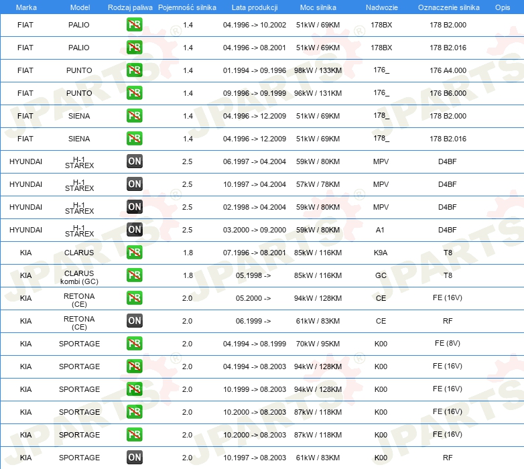This screenshot has width=524, height=469.
Task: Click petrol icon in Sportage 10.1999 row
Action: tap(134, 389)
